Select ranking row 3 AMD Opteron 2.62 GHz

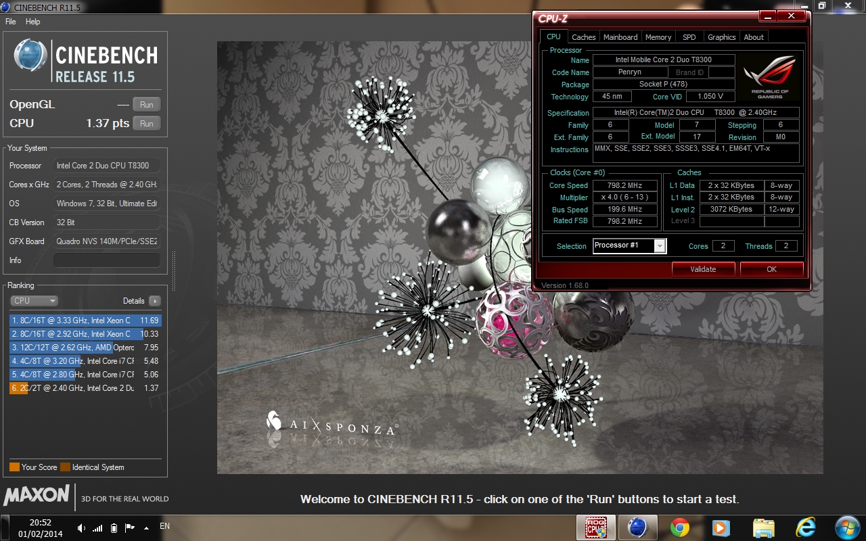pyautogui.click(x=85, y=348)
